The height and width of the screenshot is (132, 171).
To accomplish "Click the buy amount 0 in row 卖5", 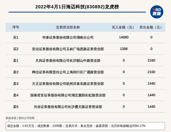I will pyautogui.click(x=124, y=107).
